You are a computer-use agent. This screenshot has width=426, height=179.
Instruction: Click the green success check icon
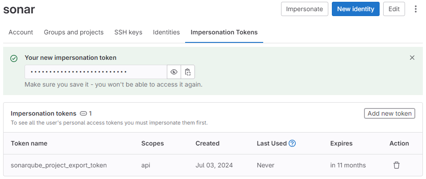pyautogui.click(x=13, y=58)
